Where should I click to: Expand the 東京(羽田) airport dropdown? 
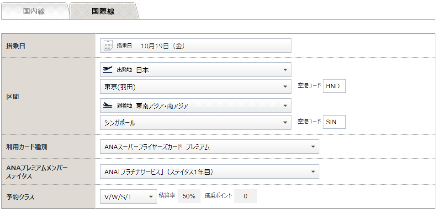[x=196, y=86]
